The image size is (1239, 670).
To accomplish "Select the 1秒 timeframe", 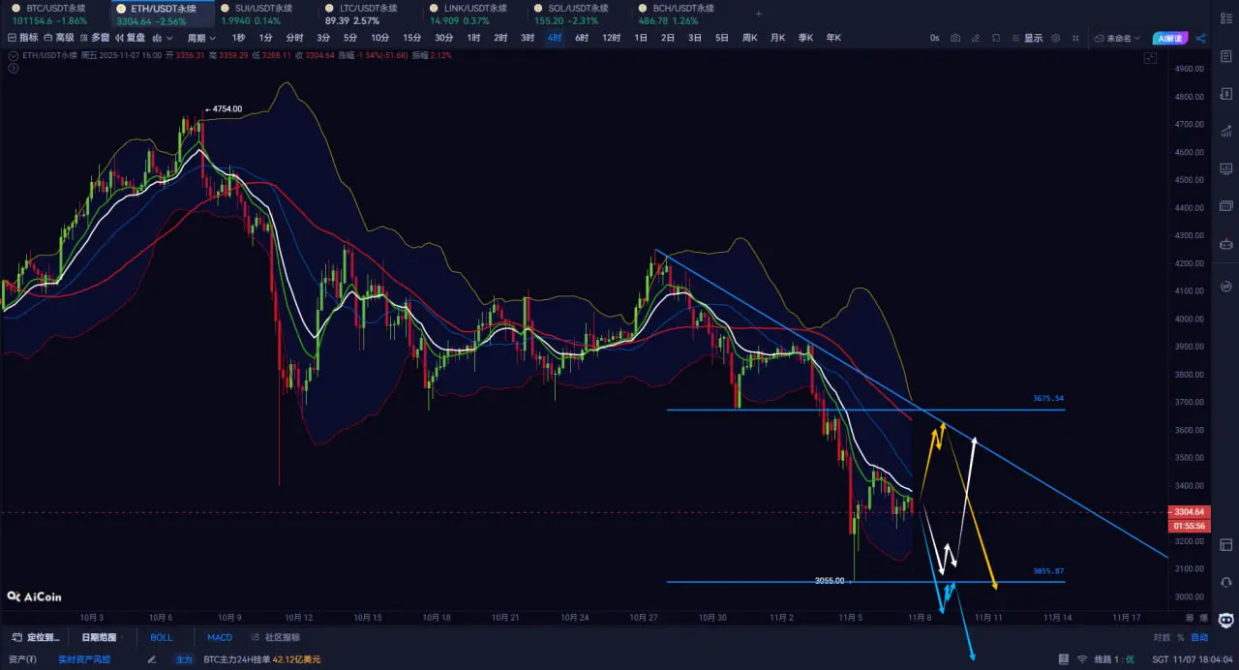I will point(238,38).
